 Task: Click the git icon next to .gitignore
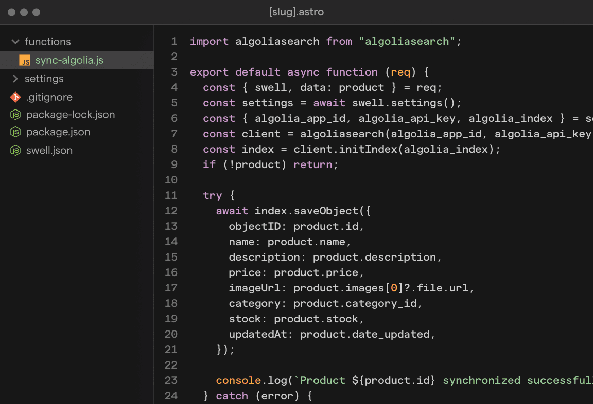tap(15, 97)
